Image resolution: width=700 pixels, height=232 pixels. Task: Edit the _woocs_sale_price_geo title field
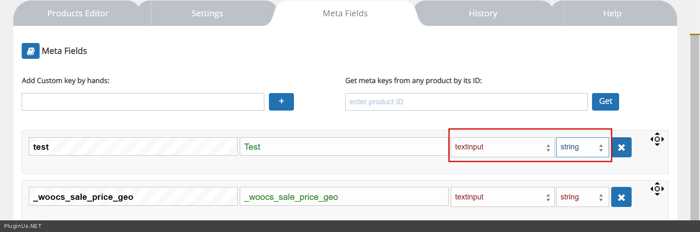(344, 197)
